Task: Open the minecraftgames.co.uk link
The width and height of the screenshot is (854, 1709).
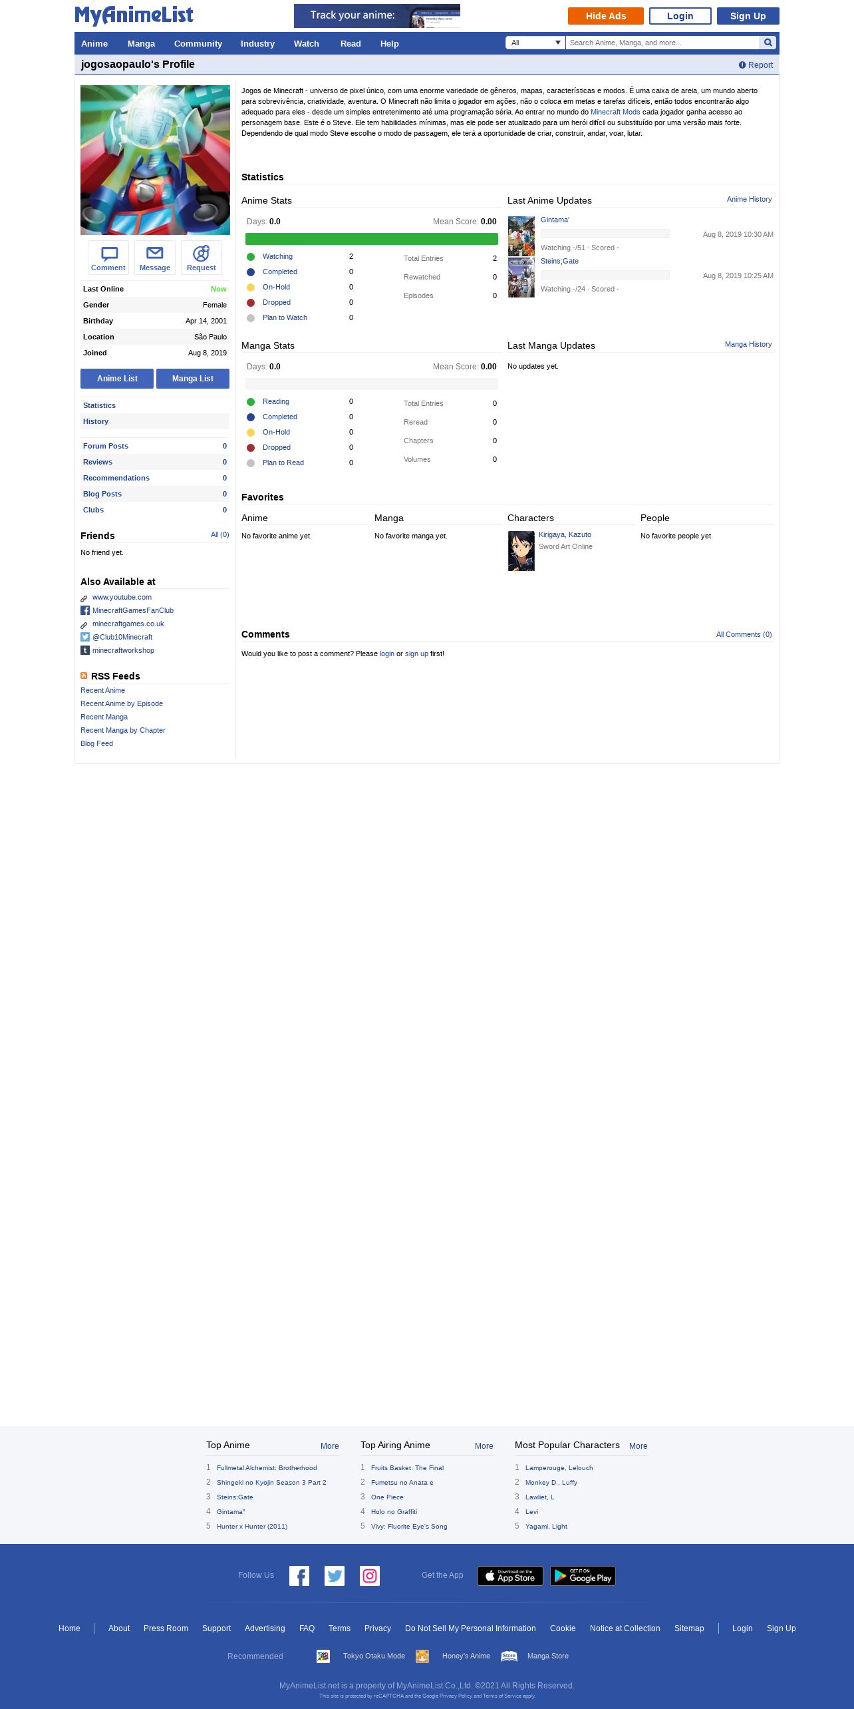Action: 128,624
